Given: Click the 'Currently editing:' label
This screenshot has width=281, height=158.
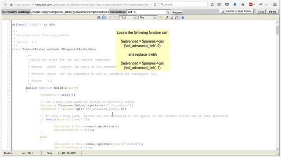Looking at the screenshot, I should [16, 12].
